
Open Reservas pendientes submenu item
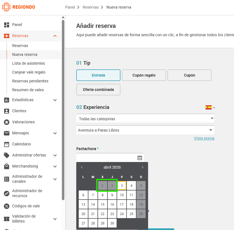click(x=30, y=81)
